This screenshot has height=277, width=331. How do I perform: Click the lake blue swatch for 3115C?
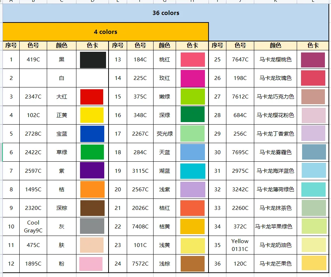[x=193, y=171]
